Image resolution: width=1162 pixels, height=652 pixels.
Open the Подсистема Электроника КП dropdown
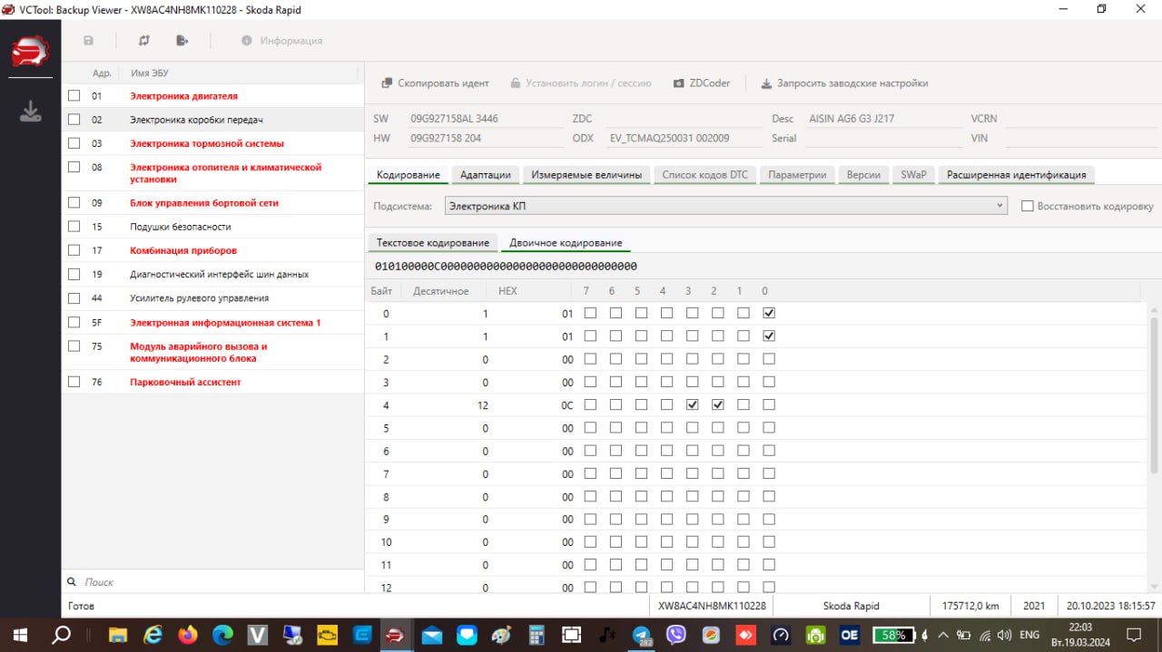pyautogui.click(x=726, y=206)
